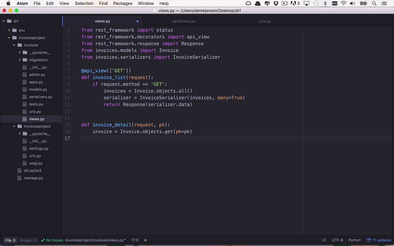Click the Bluetooth icon in menu bar
Viewport: 394px width, 246px height.
[x=325, y=3]
